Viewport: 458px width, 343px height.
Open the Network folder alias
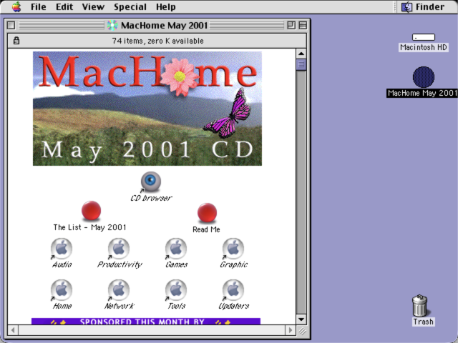[119, 290]
